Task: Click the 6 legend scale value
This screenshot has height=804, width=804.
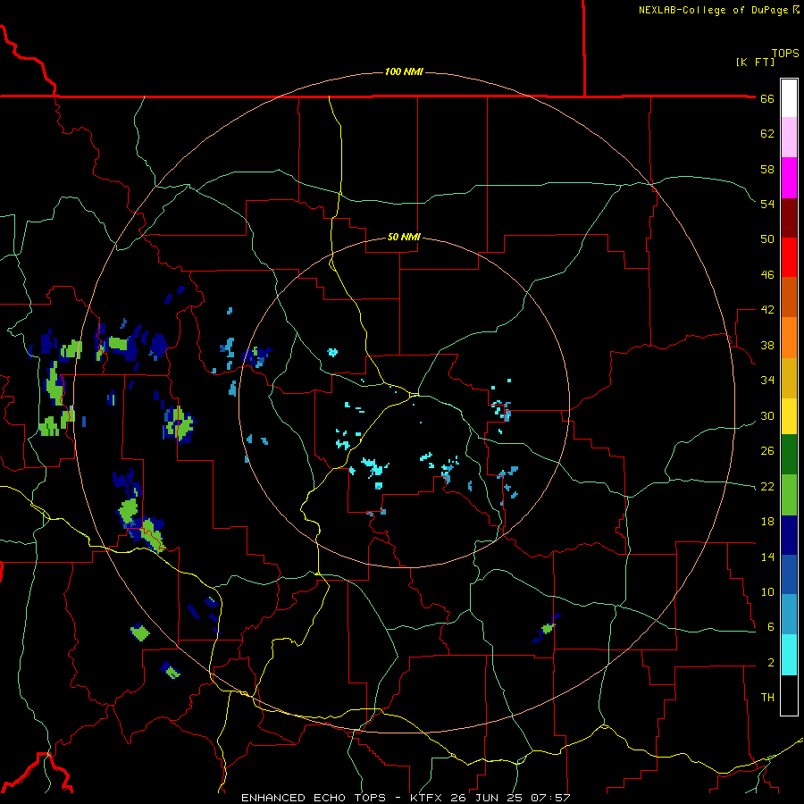Action: point(771,627)
